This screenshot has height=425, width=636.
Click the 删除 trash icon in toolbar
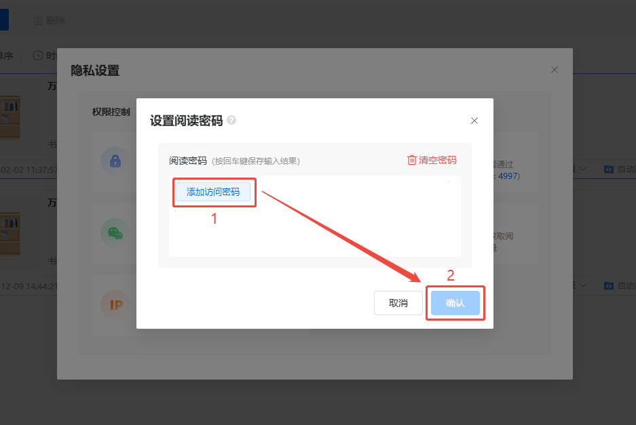38,21
